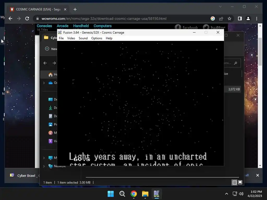Go back in Chrome browser
Image resolution: width=267 pixels, height=200 pixels.
point(10,18)
